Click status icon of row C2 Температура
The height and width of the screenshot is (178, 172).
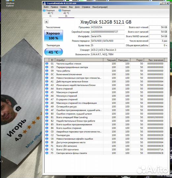47,135
